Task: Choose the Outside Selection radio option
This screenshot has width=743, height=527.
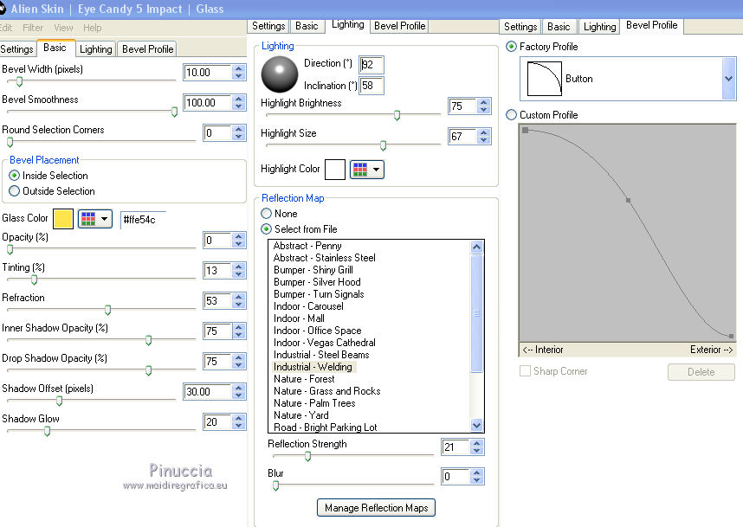Action: click(14, 191)
